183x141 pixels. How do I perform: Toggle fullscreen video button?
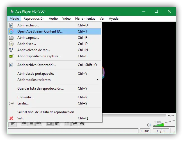(49, 124)
